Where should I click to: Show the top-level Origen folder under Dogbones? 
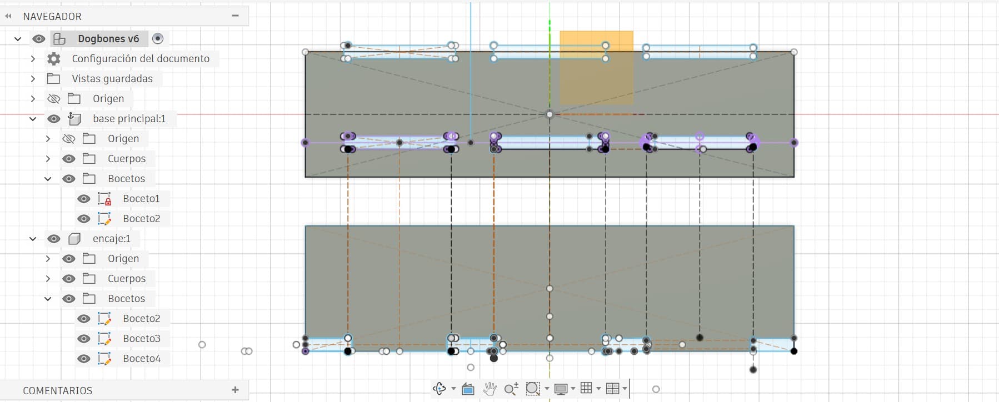point(53,99)
